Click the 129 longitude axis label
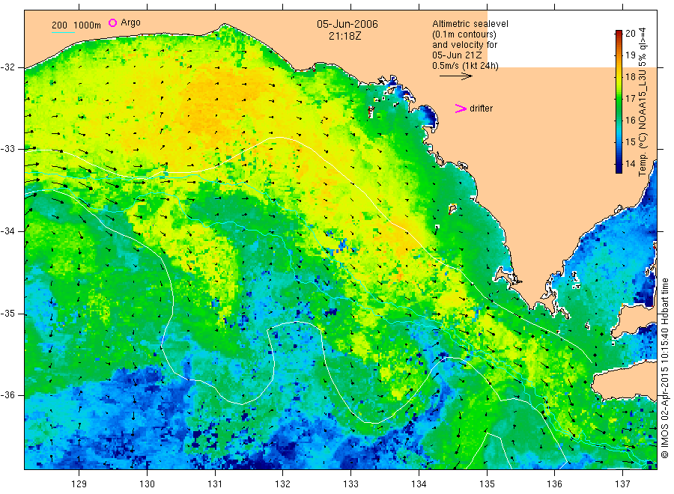The image size is (674, 494). 79,484
